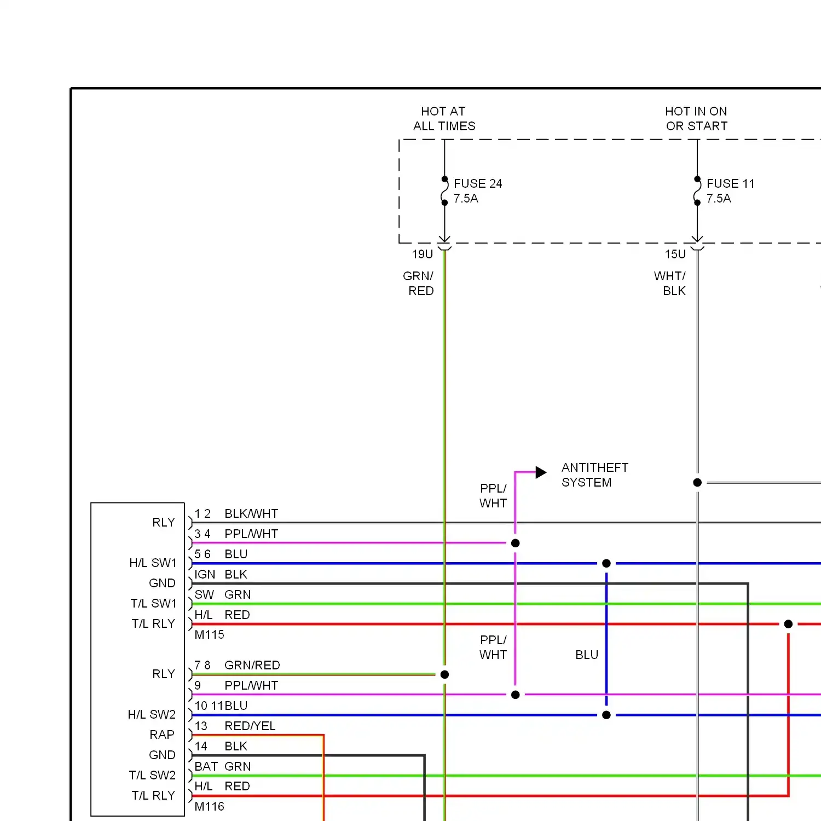Screen dimensions: 821x821
Task: Click the 'HOT AT ALL TIMES' label
Action: pyautogui.click(x=444, y=119)
